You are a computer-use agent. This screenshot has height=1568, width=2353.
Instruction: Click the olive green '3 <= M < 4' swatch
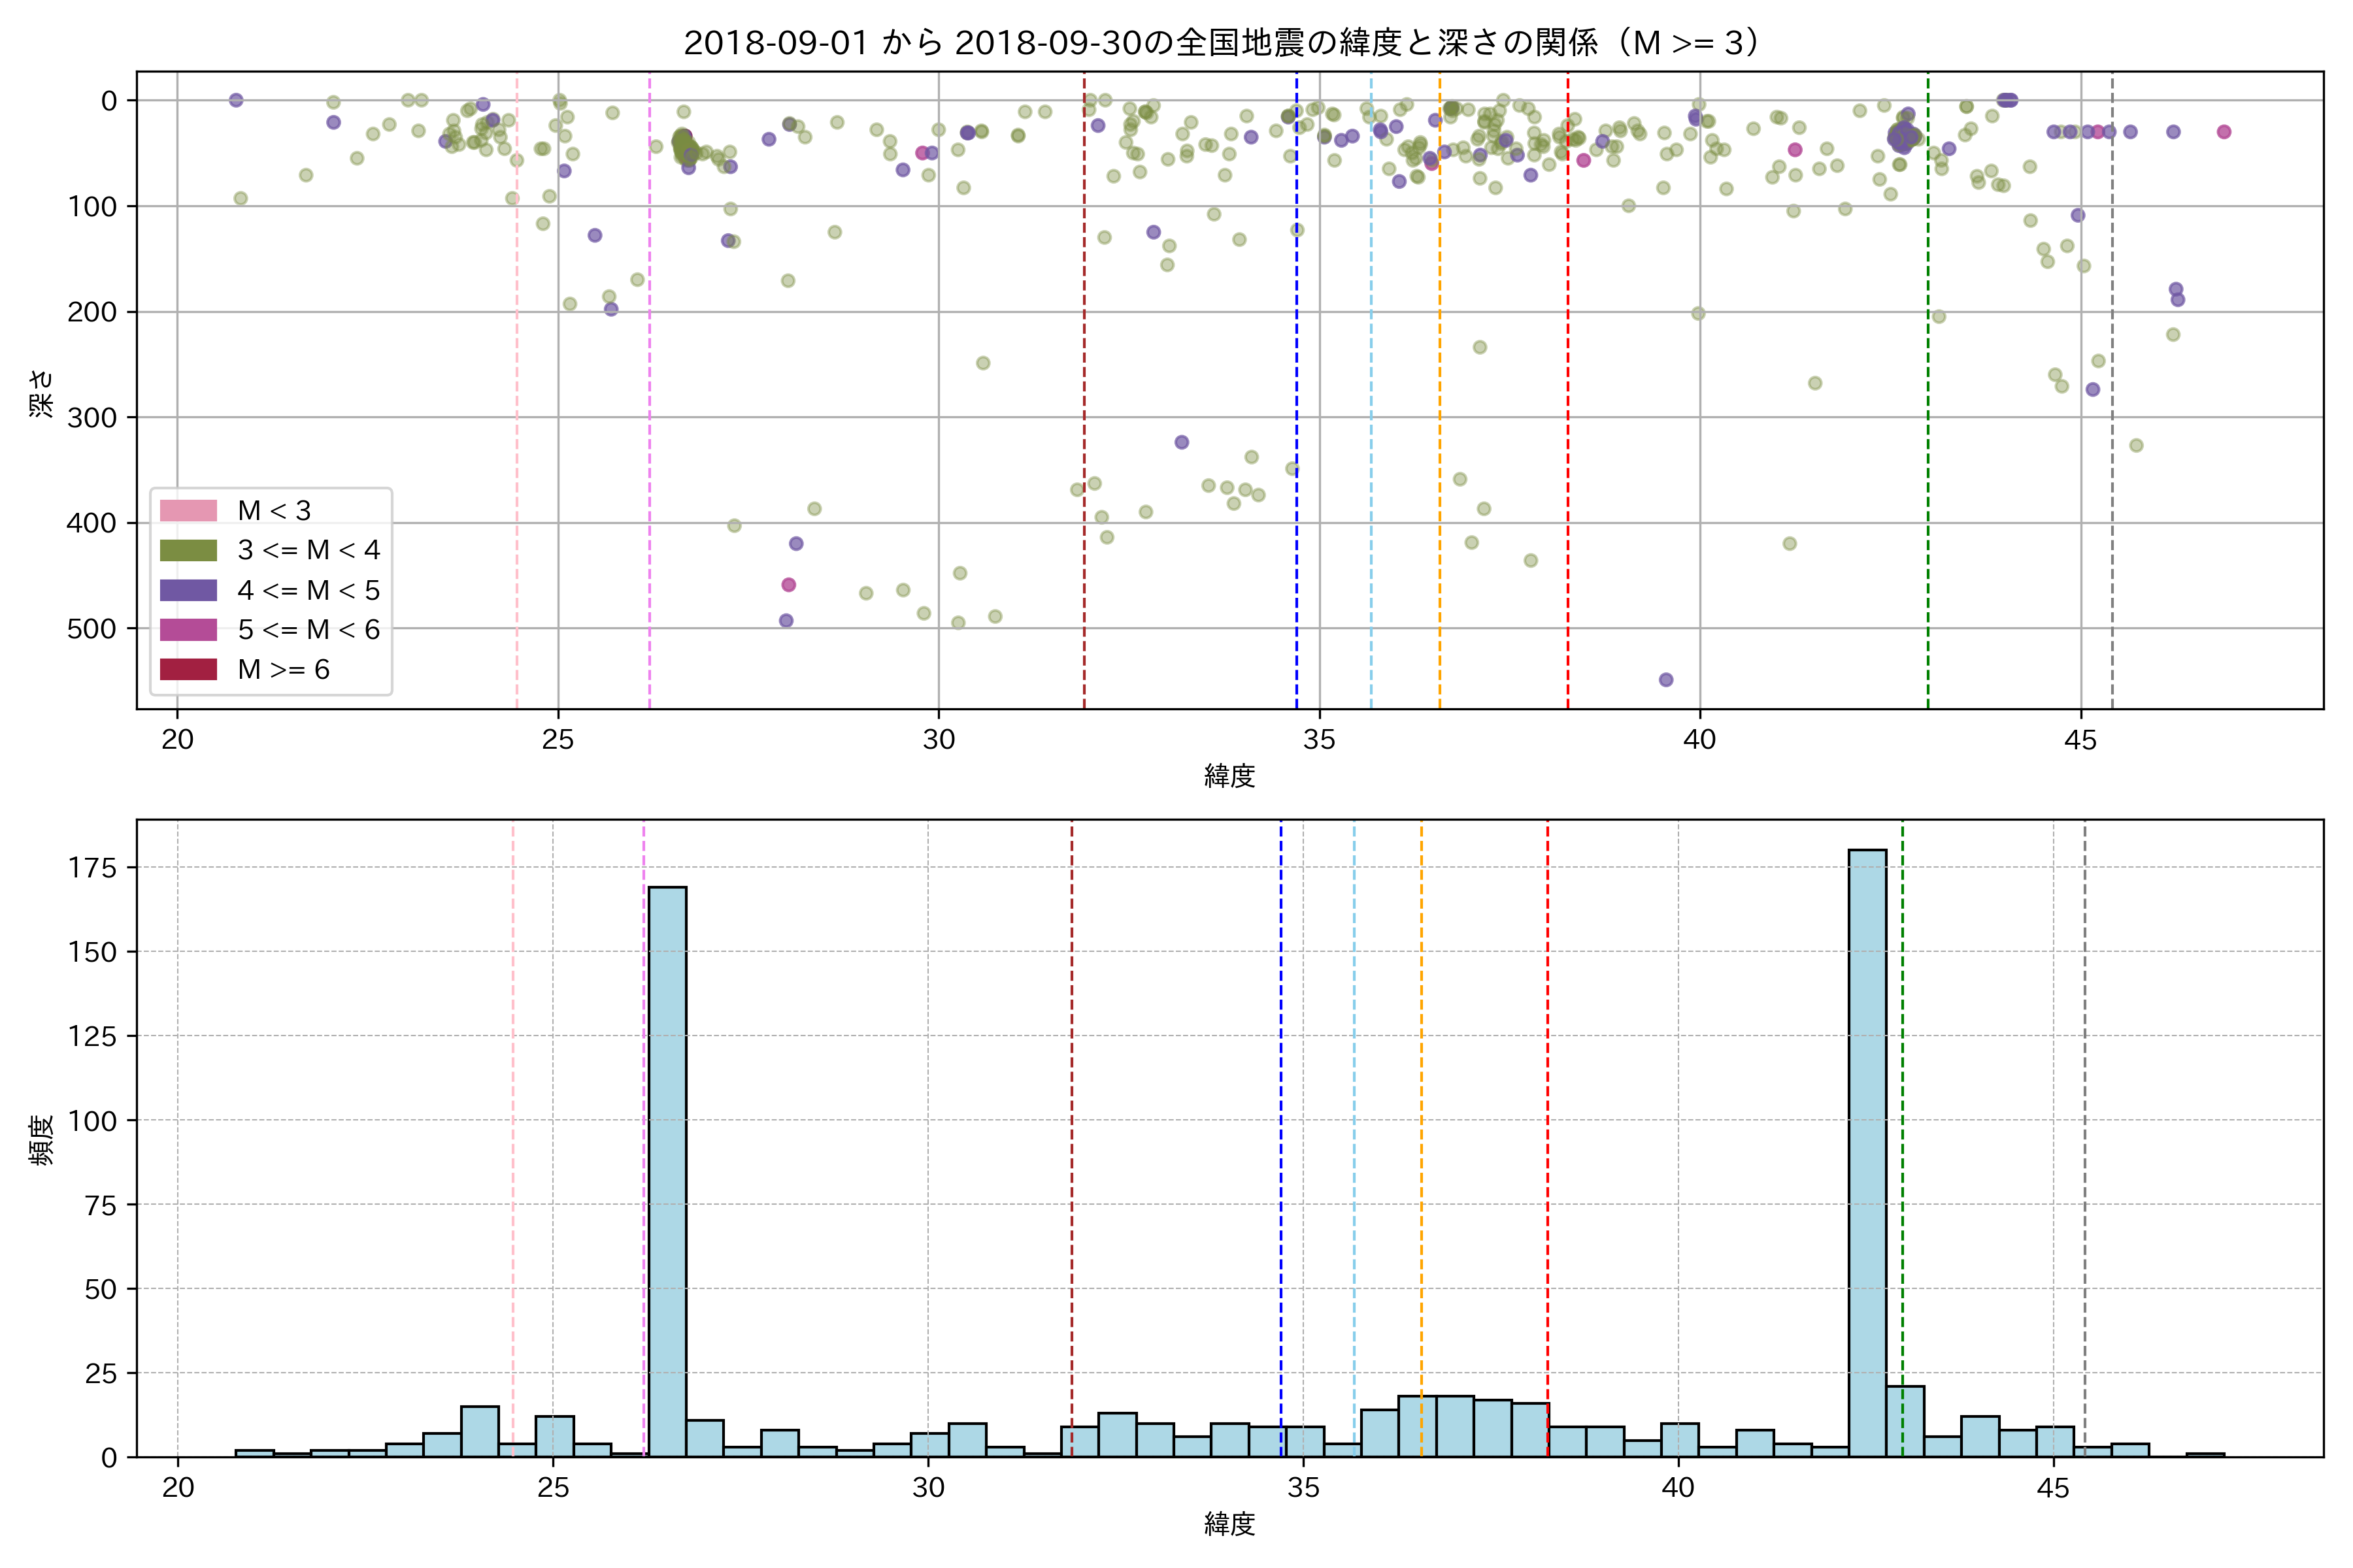(x=188, y=550)
